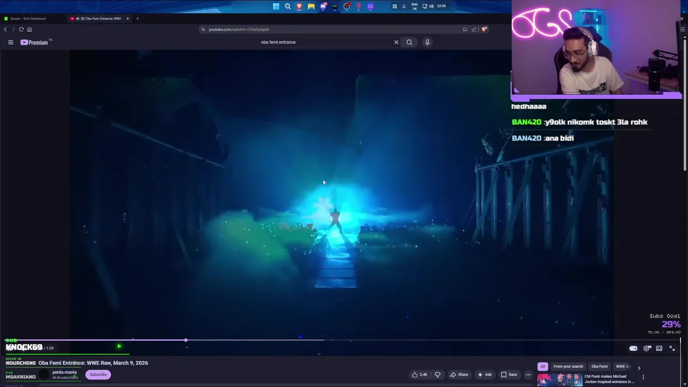Open the Windows Start menu
688x387 pixels.
(x=276, y=6)
